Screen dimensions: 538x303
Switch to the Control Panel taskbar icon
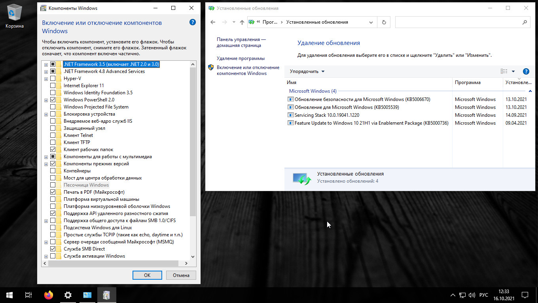[x=87, y=295]
